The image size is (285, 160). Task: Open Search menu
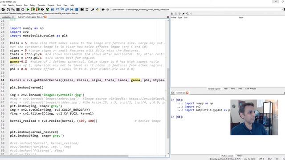(x=11, y=5)
